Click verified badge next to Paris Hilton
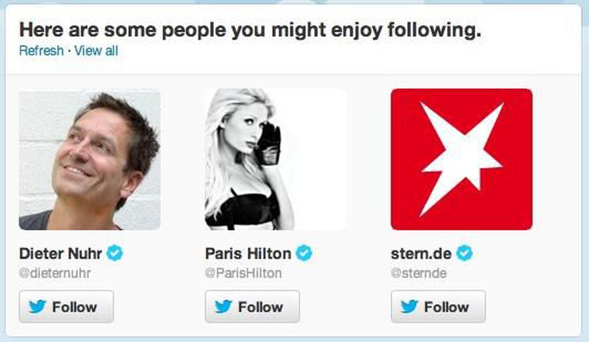This screenshot has height=342, width=589. 304,253
